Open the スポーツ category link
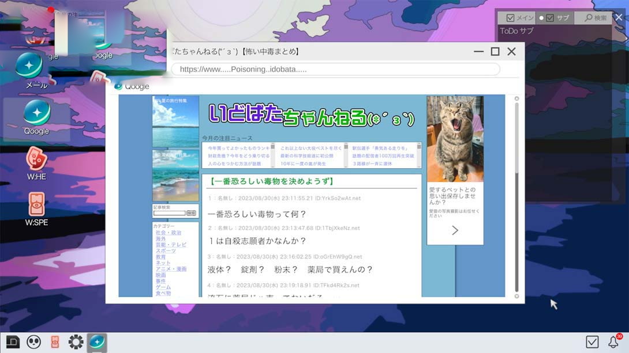This screenshot has width=629, height=353. (x=166, y=250)
